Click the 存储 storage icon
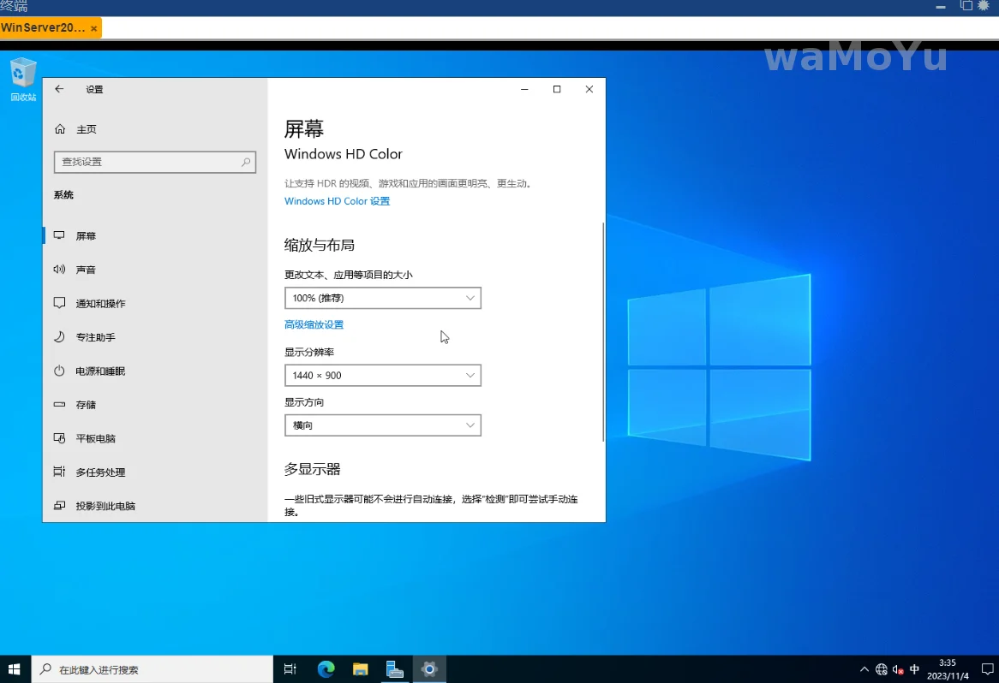 pyautogui.click(x=59, y=405)
